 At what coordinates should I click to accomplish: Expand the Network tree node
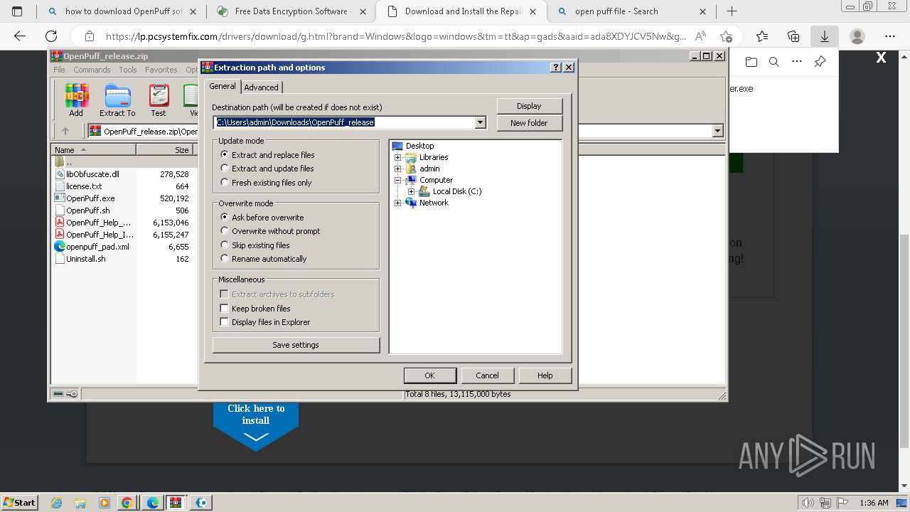point(398,203)
